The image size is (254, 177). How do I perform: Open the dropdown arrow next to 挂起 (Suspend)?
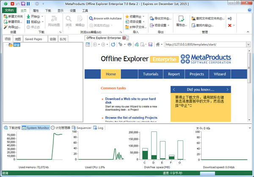pyautogui.click(x=43, y=22)
